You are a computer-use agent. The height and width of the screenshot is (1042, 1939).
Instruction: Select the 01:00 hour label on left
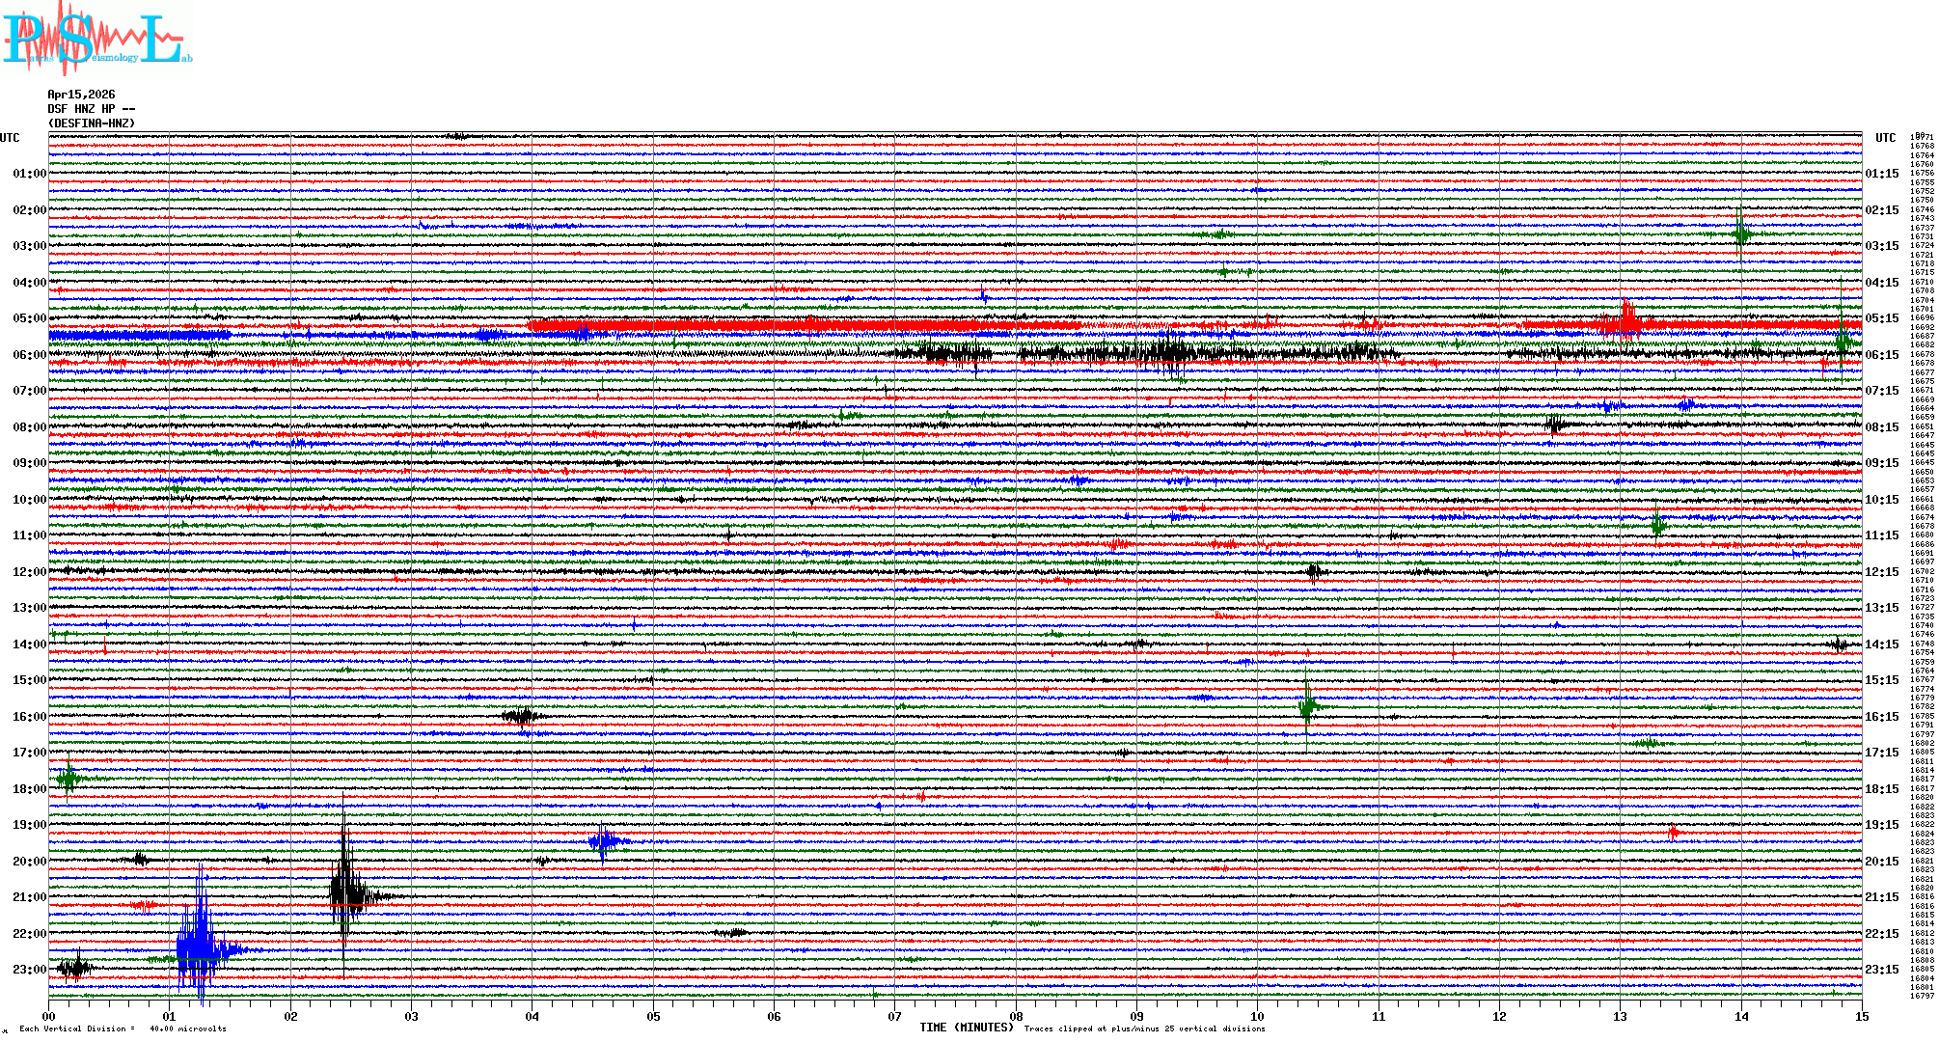coord(29,174)
